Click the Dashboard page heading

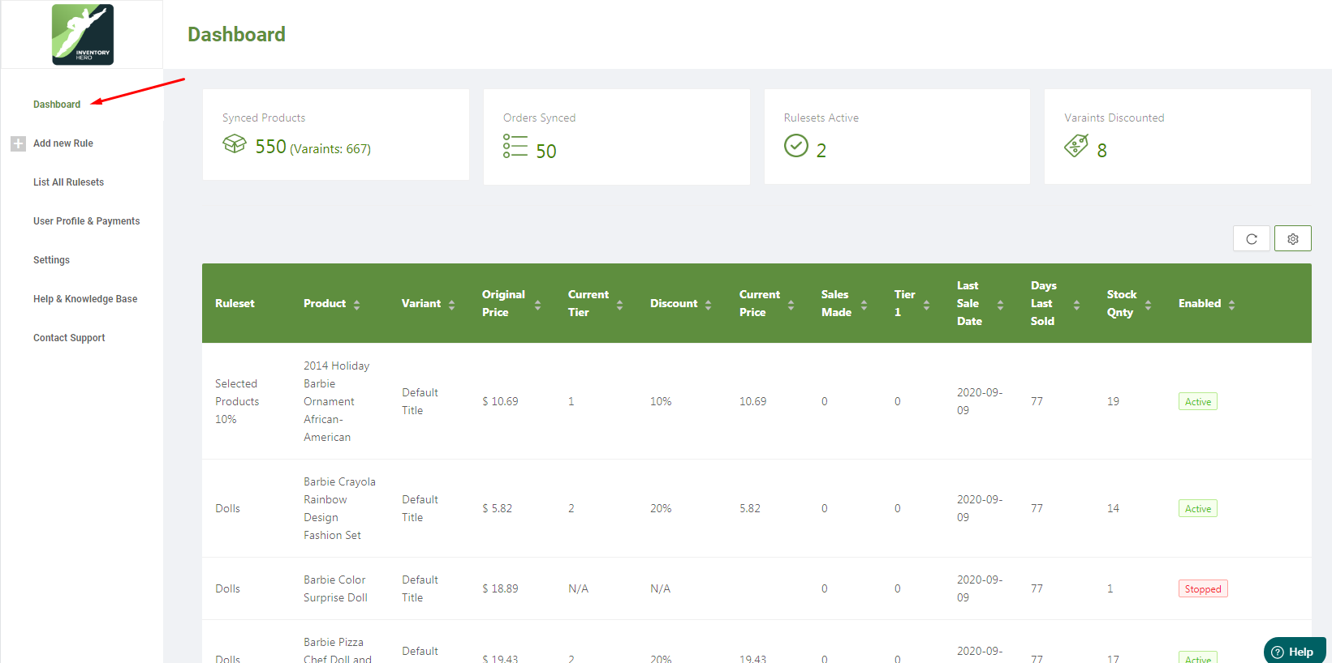(236, 34)
